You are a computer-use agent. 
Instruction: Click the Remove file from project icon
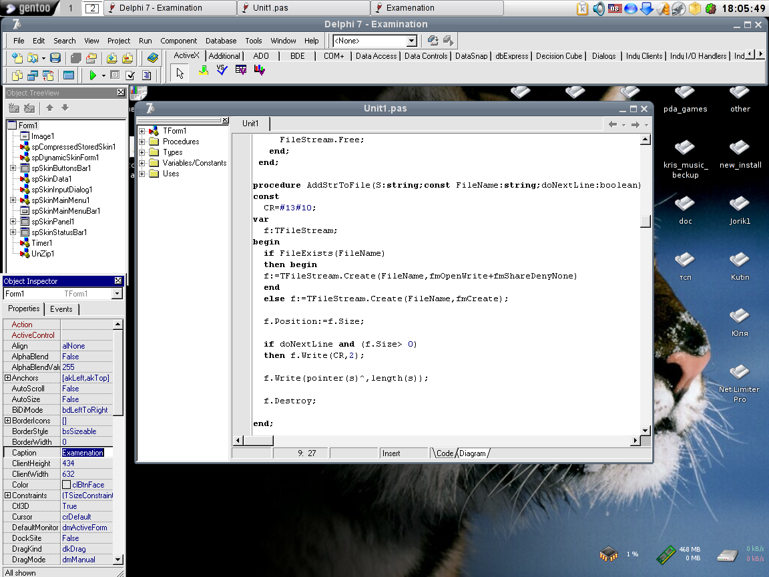pos(127,58)
